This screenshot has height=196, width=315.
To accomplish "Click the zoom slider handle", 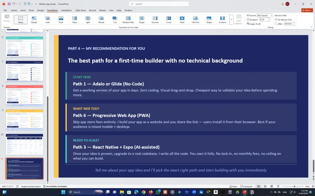I will (295, 186).
